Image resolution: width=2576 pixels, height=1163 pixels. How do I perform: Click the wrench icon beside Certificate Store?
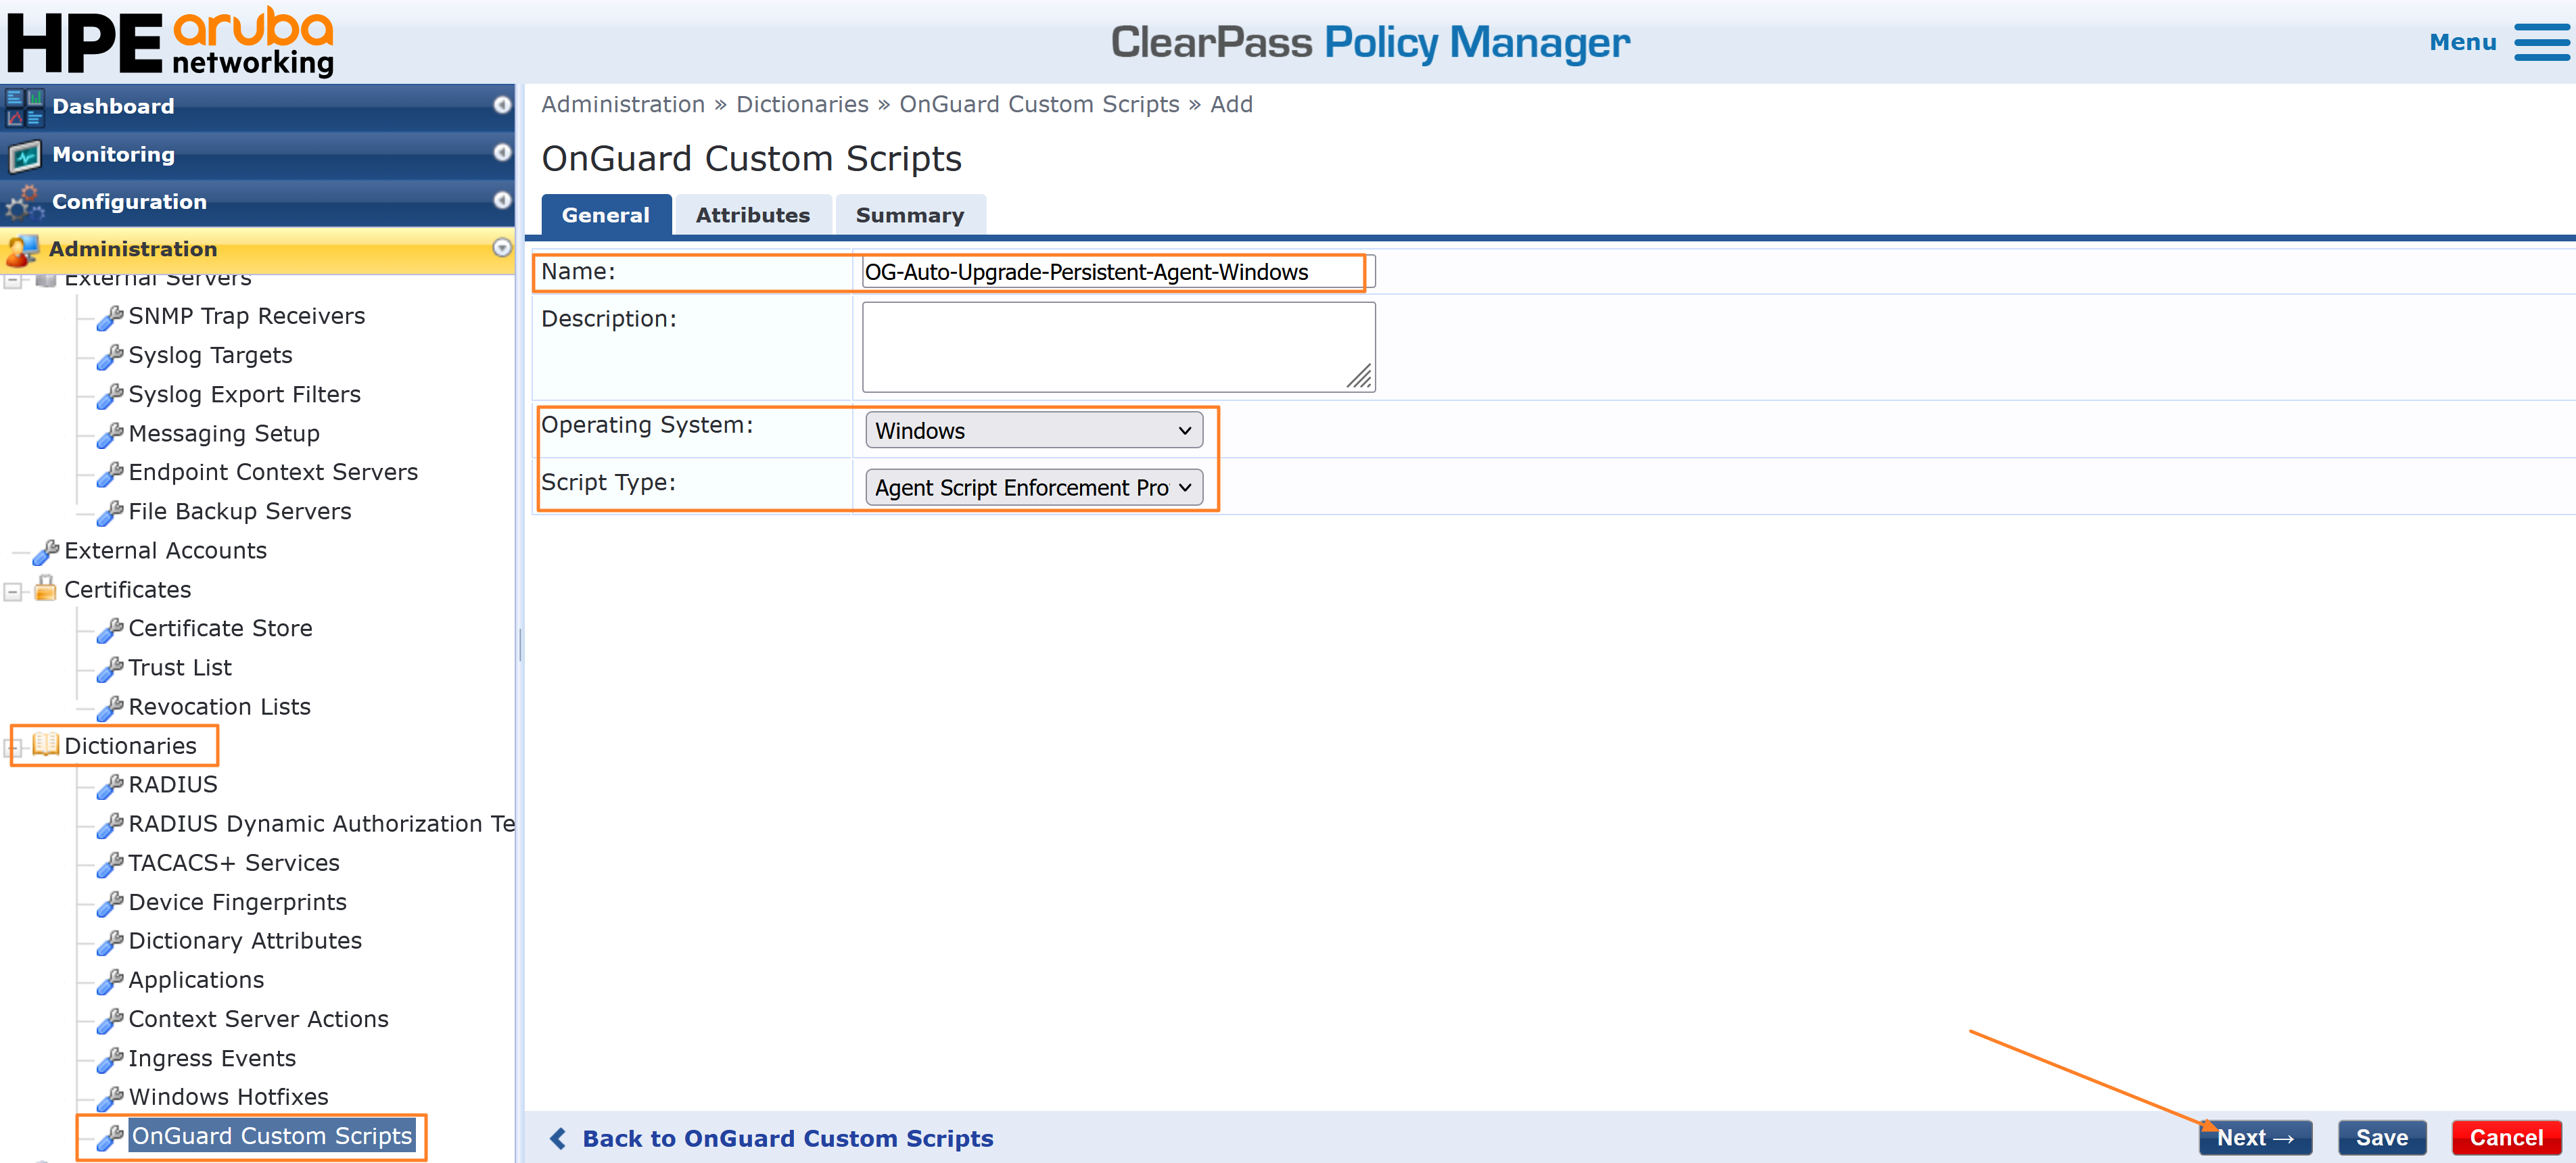109,630
